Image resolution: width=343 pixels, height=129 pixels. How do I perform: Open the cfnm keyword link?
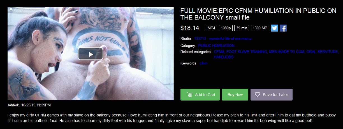click(x=204, y=63)
